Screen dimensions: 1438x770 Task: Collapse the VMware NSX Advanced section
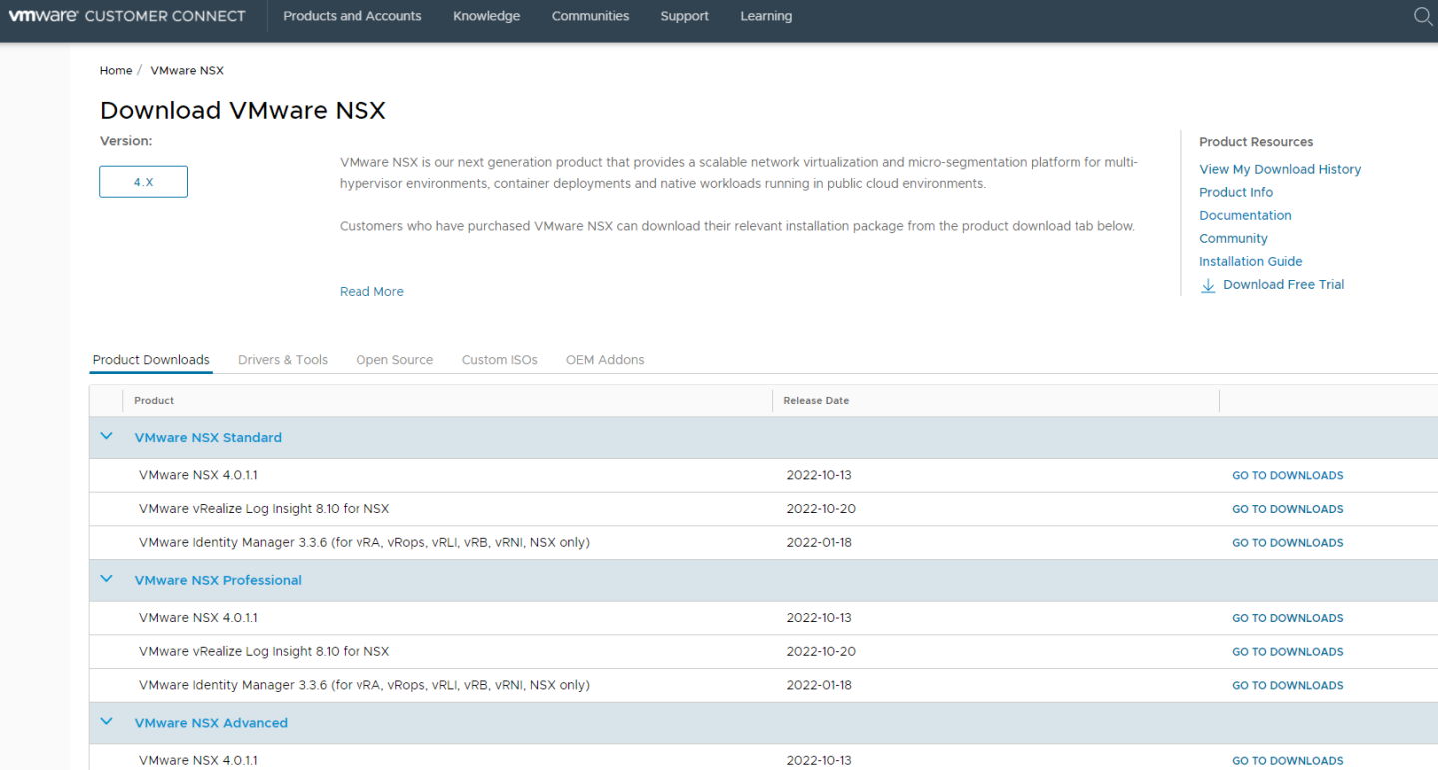[107, 723]
